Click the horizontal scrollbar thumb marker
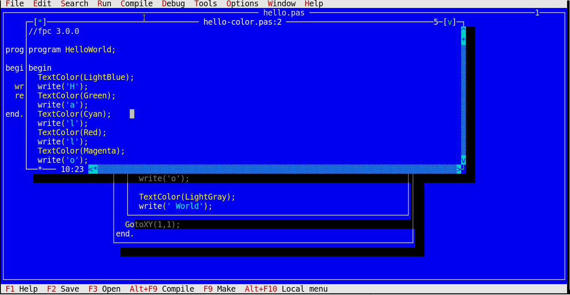570x295 pixels. pyautogui.click(x=95, y=169)
